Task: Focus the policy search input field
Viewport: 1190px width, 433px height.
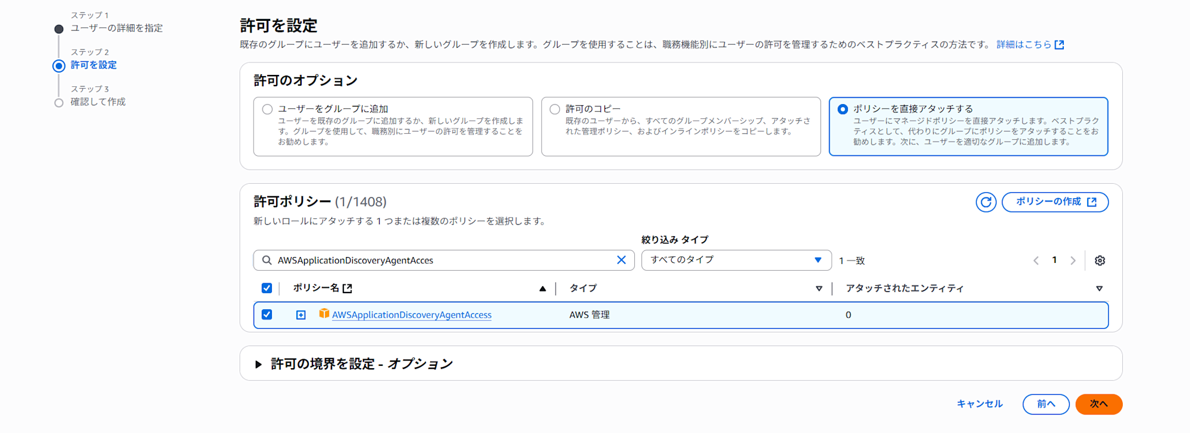Action: click(444, 260)
